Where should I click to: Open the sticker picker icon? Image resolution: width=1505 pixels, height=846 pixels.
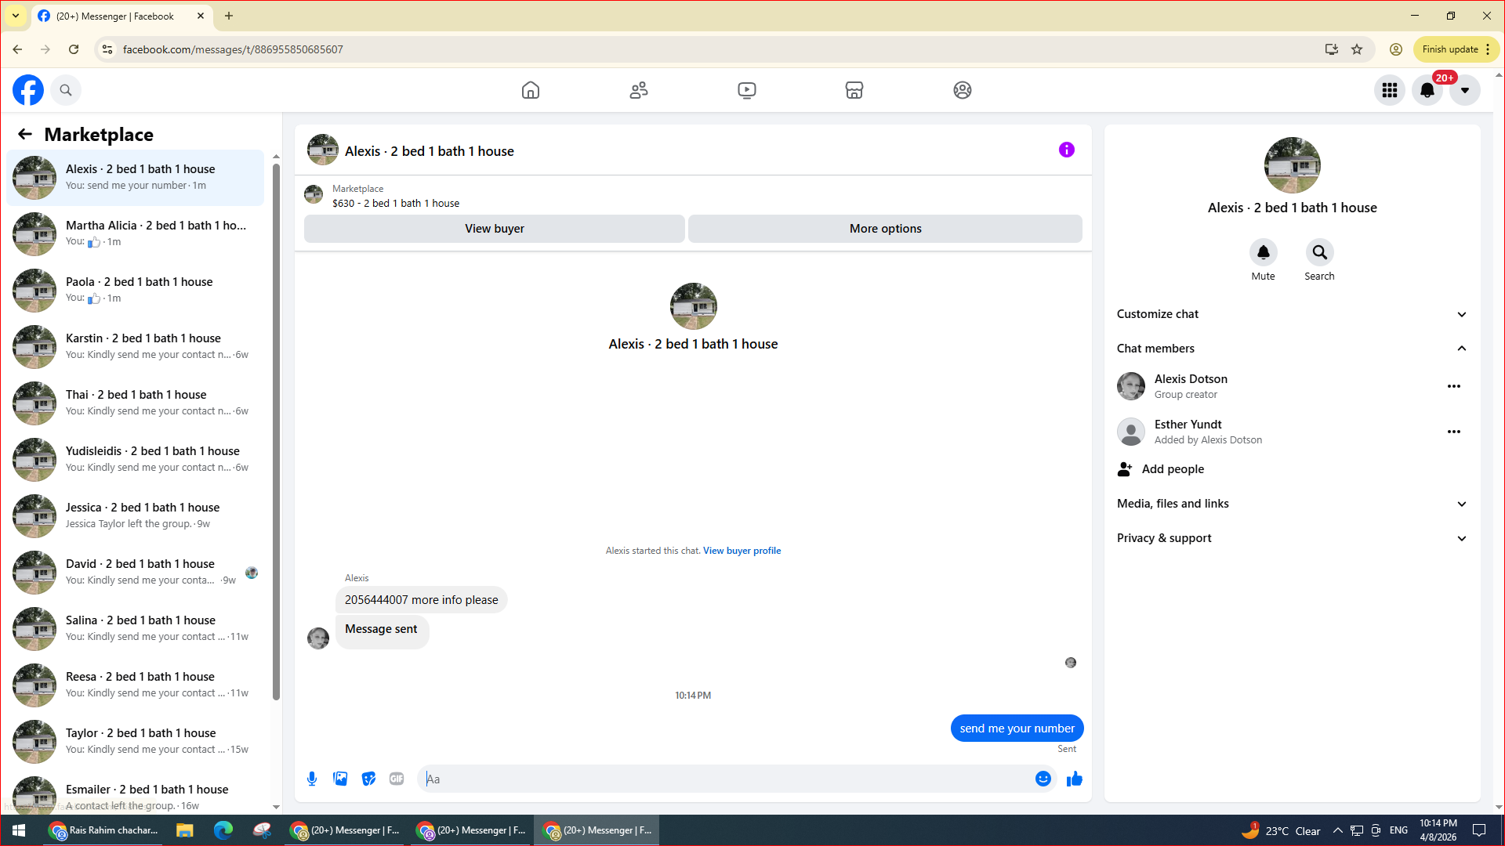pyautogui.click(x=368, y=779)
